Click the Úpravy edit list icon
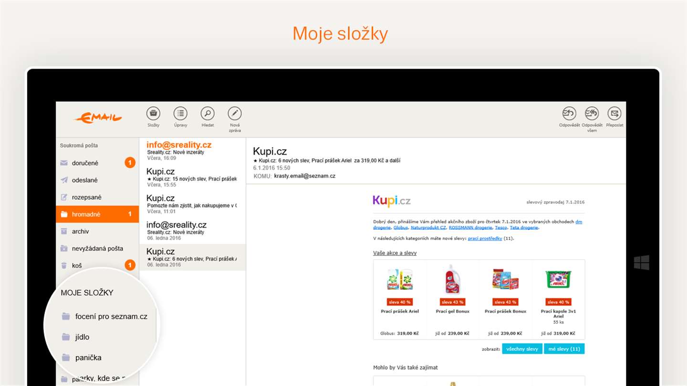This screenshot has width=687, height=386. pyautogui.click(x=180, y=113)
